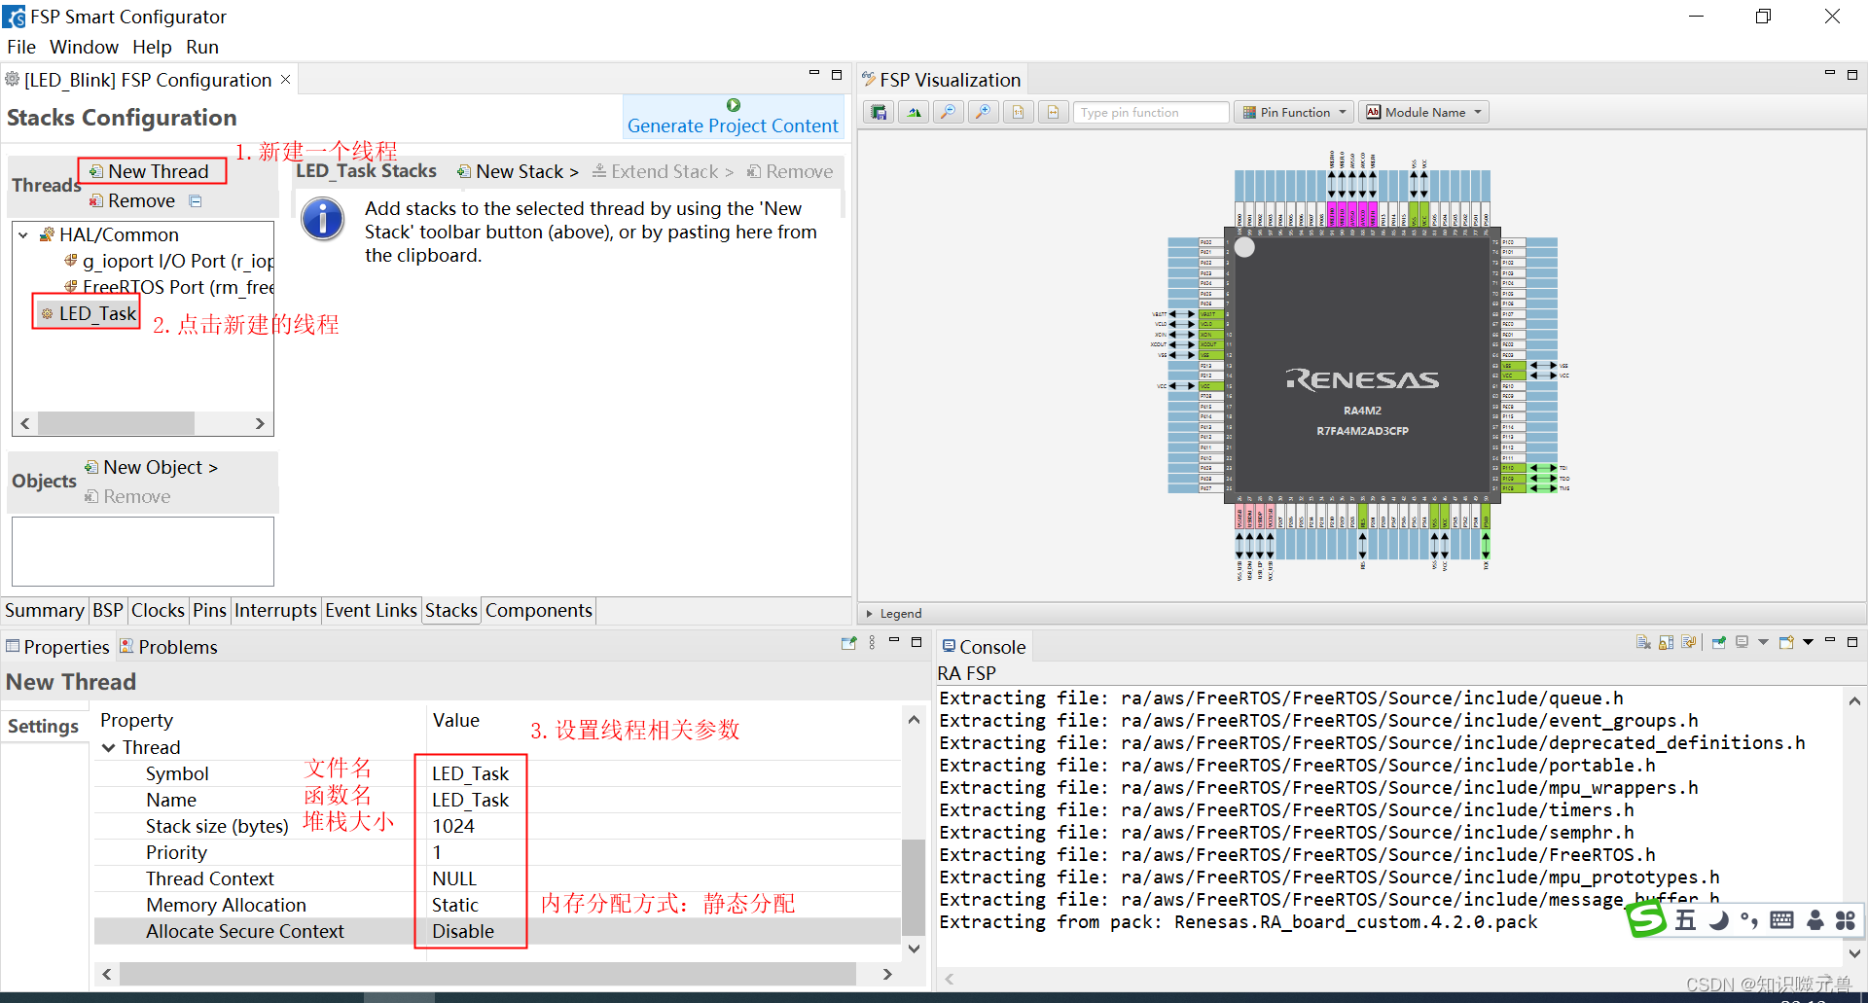Expand the Legend section
The image size is (1868, 1003).
(870, 614)
